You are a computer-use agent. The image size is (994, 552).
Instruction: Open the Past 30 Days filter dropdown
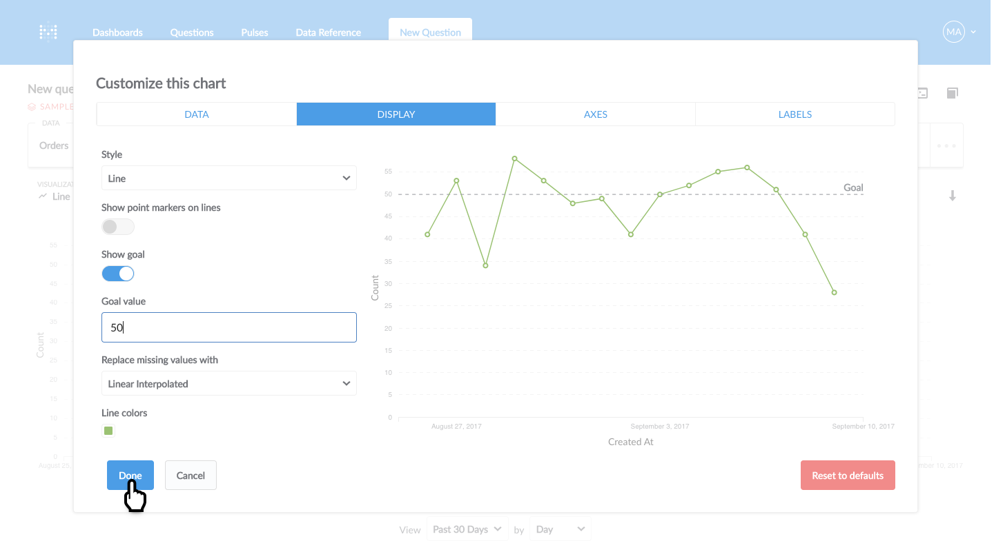467,529
